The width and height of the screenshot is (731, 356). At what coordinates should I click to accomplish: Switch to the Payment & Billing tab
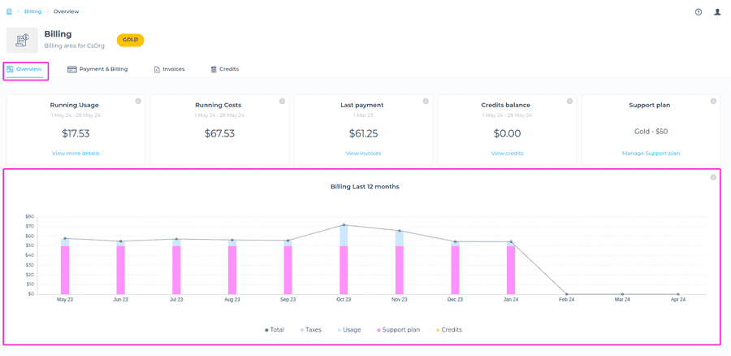tap(97, 69)
